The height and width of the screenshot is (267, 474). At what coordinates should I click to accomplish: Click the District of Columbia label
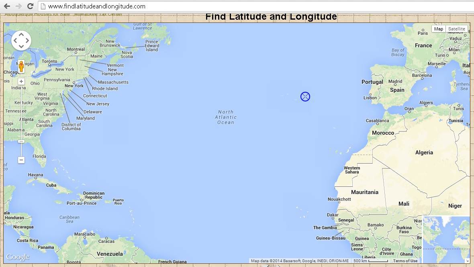pos(71,127)
